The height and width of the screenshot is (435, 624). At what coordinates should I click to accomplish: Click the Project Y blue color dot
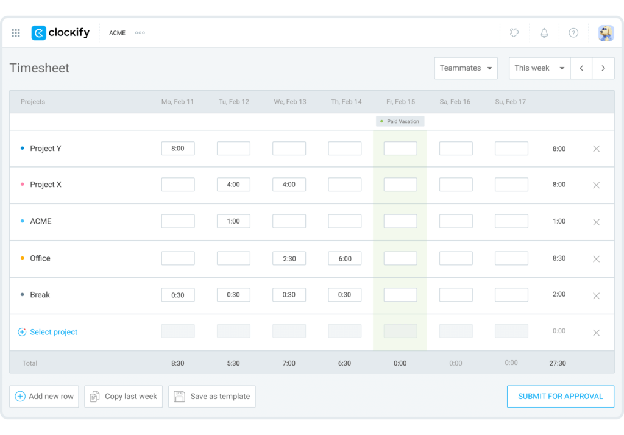click(x=23, y=148)
